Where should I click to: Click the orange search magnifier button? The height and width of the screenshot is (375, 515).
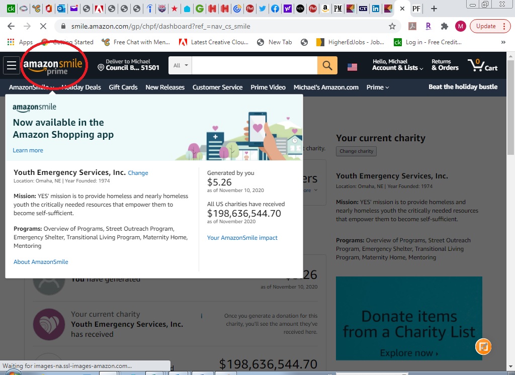327,65
